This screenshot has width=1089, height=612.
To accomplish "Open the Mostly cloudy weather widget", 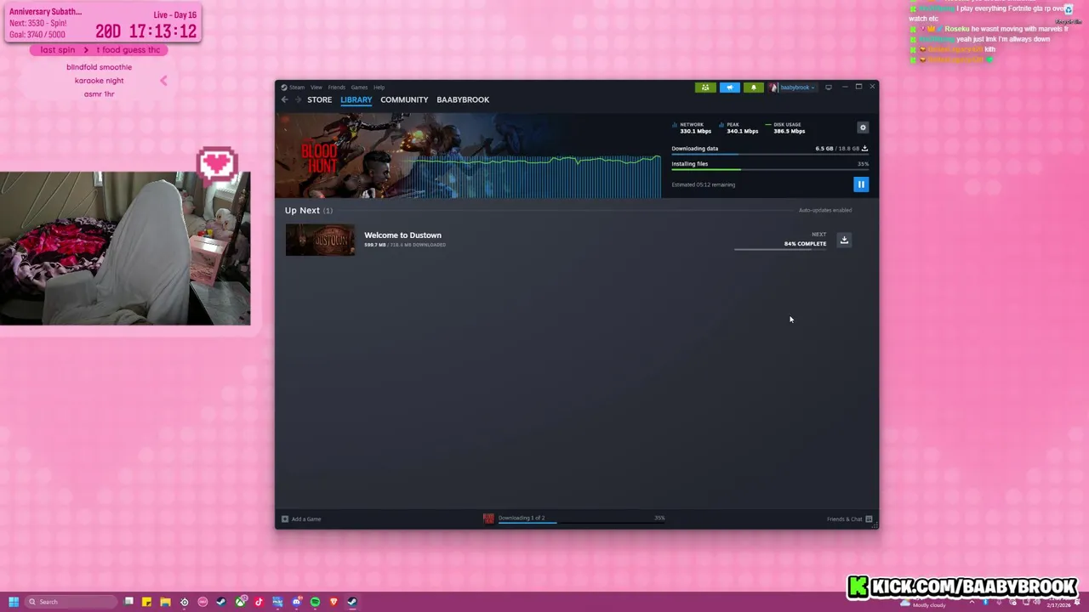I will [923, 603].
